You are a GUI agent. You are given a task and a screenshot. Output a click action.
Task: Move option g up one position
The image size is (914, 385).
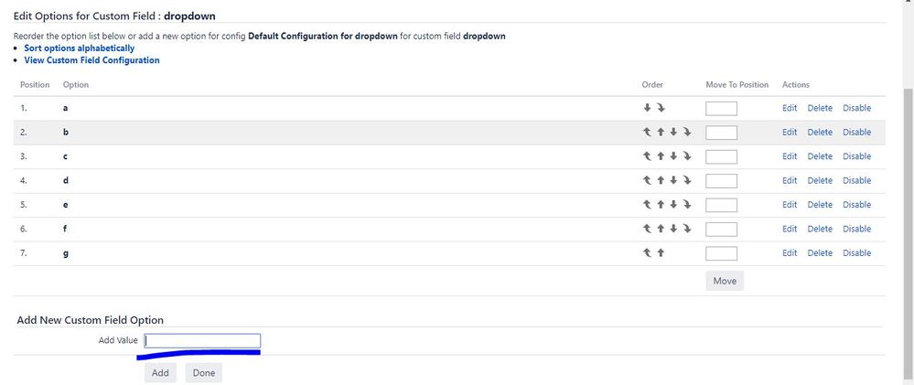click(x=661, y=252)
